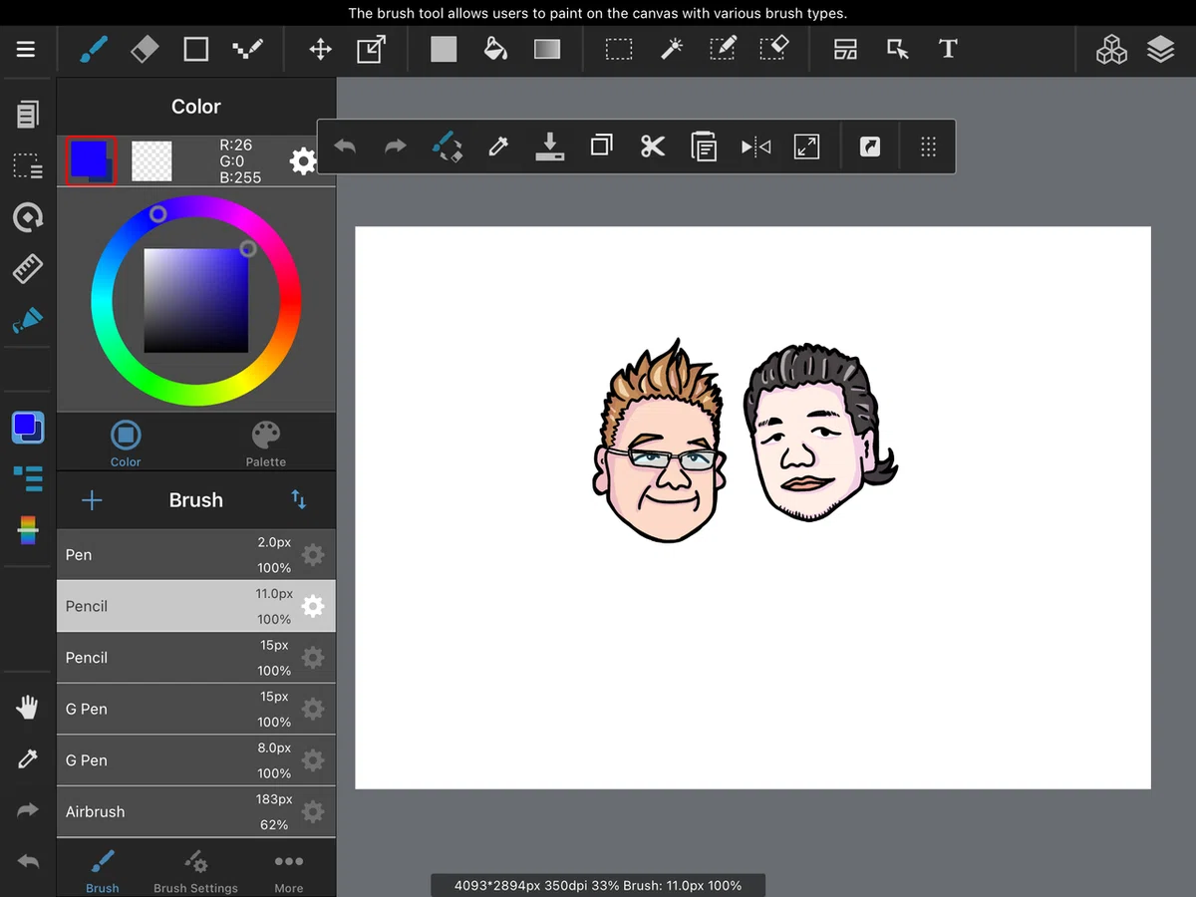
Task: Open the Materials cubes panel
Action: pos(1111,49)
